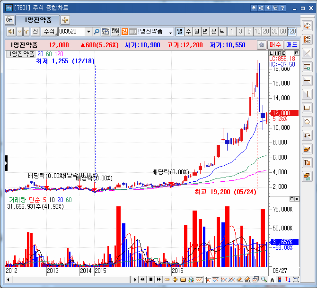Screen dimensions: 317x288
Task: Toggle the weekly (주) period button
Action: click(x=188, y=32)
